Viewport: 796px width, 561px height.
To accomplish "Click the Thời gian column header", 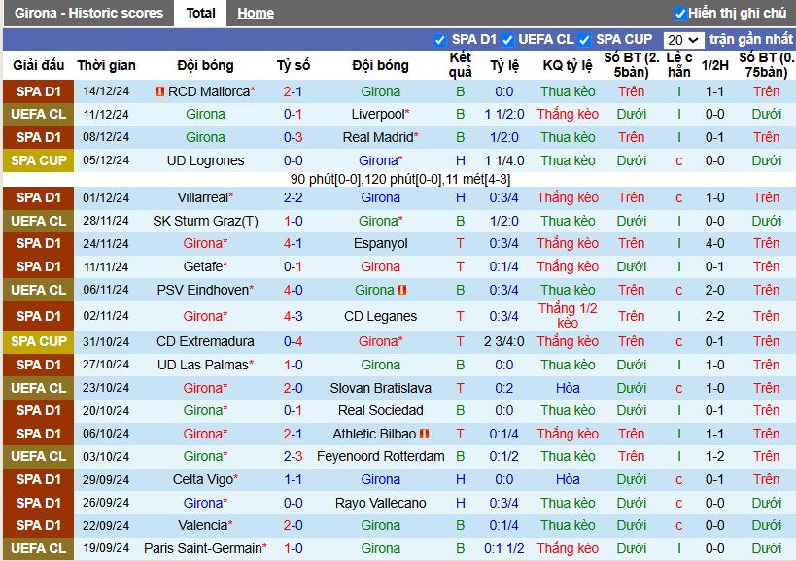I will 107,65.
